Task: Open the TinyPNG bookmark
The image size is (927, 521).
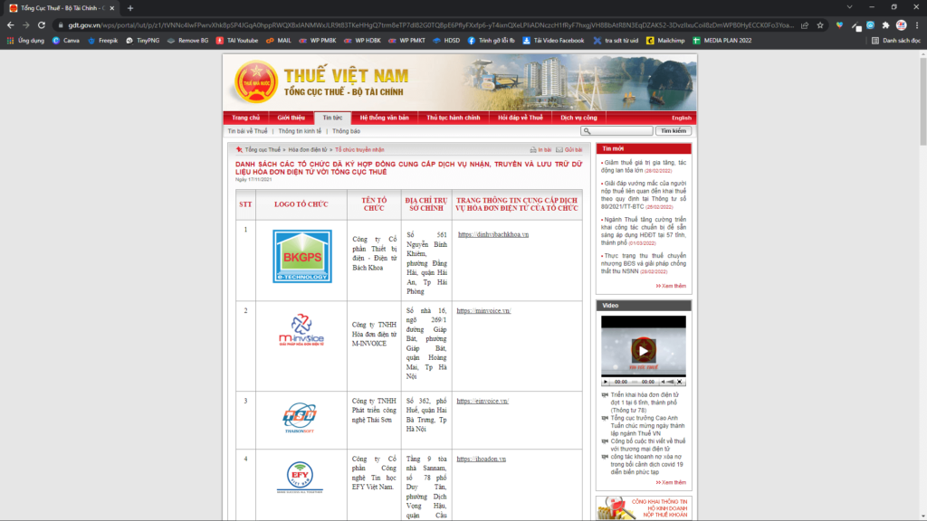Action: tap(142, 41)
